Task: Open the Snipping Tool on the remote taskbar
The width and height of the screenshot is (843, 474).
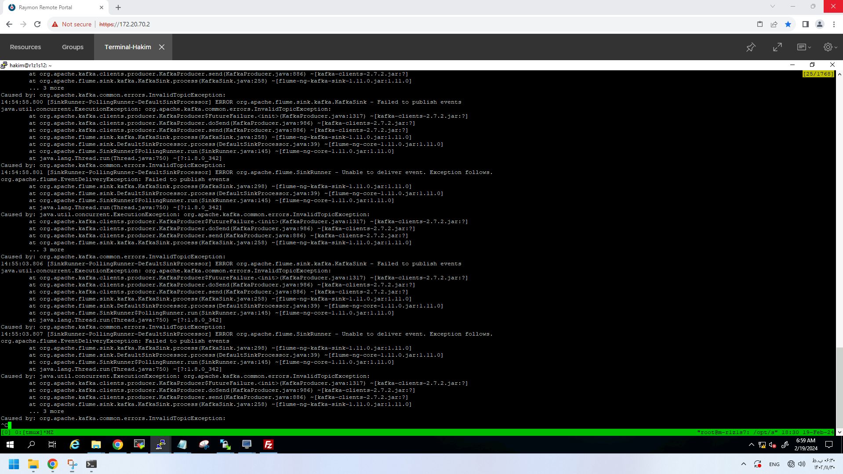Action: 204,445
